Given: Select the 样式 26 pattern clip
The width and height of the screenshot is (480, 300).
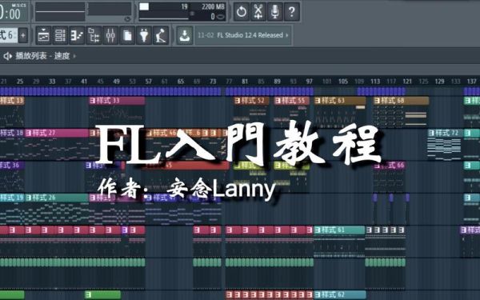Looking at the screenshot, I should tap(57, 198).
